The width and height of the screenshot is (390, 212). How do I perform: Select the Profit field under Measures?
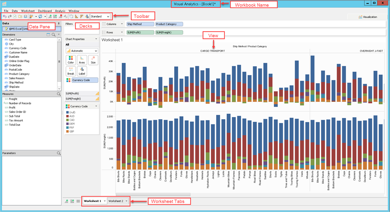pyautogui.click(x=13, y=108)
